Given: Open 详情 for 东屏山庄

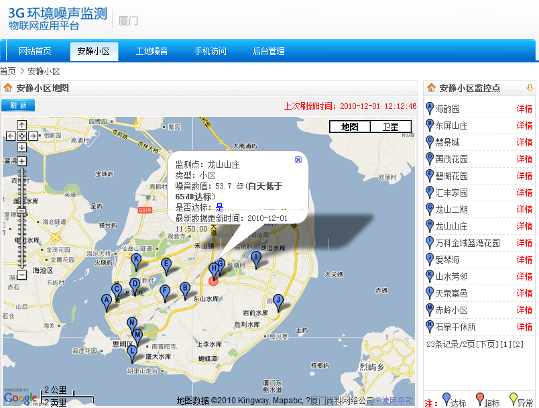Looking at the screenshot, I should [x=524, y=125].
